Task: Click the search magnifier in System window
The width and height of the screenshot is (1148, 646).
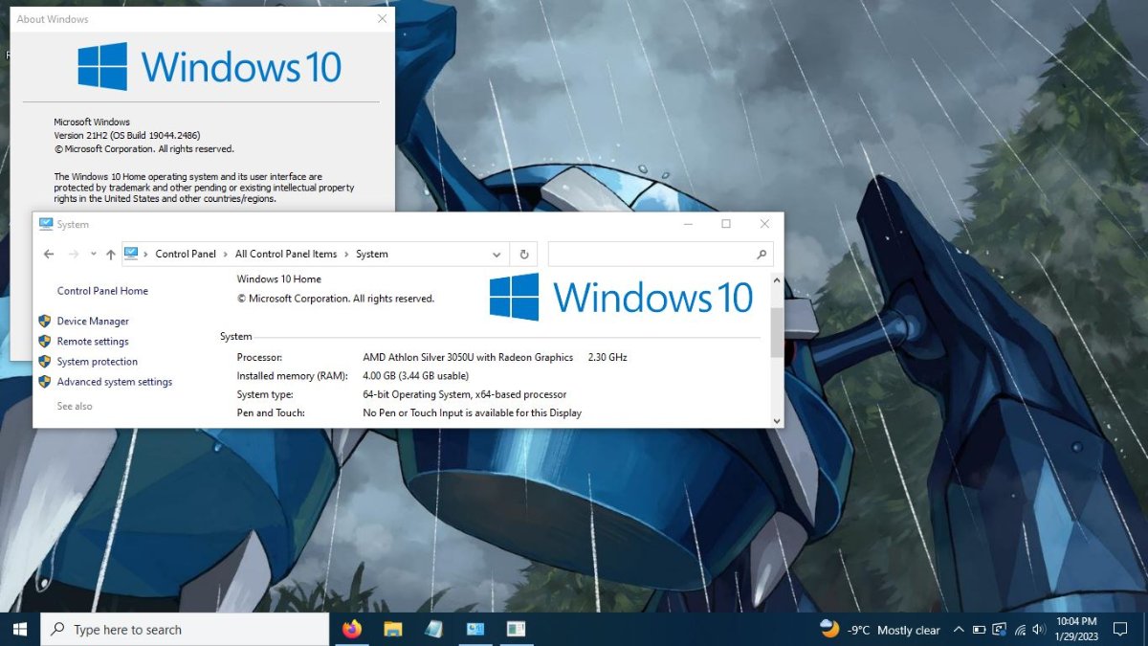Action: point(762,255)
